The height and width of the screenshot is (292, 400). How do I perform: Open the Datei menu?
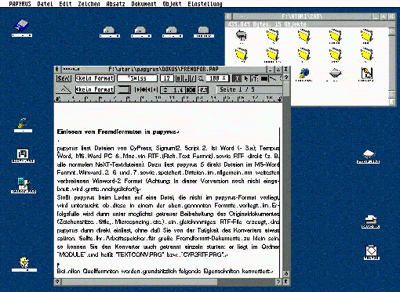point(45,4)
